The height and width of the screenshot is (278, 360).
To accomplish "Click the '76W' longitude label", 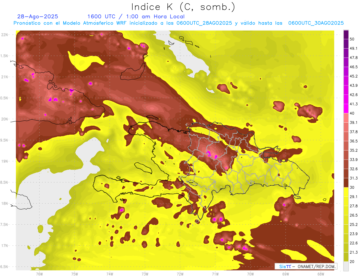I will click(39, 274).
